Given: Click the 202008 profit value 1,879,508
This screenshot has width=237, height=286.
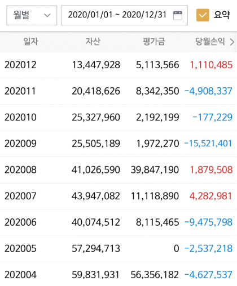Looking at the screenshot, I should (211, 170).
